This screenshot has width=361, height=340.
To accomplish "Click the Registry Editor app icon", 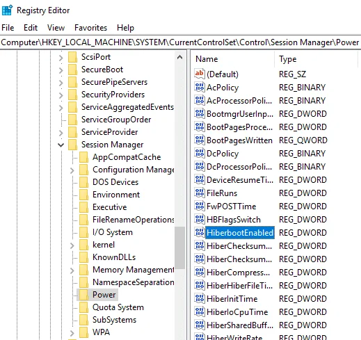I will click(7, 10).
